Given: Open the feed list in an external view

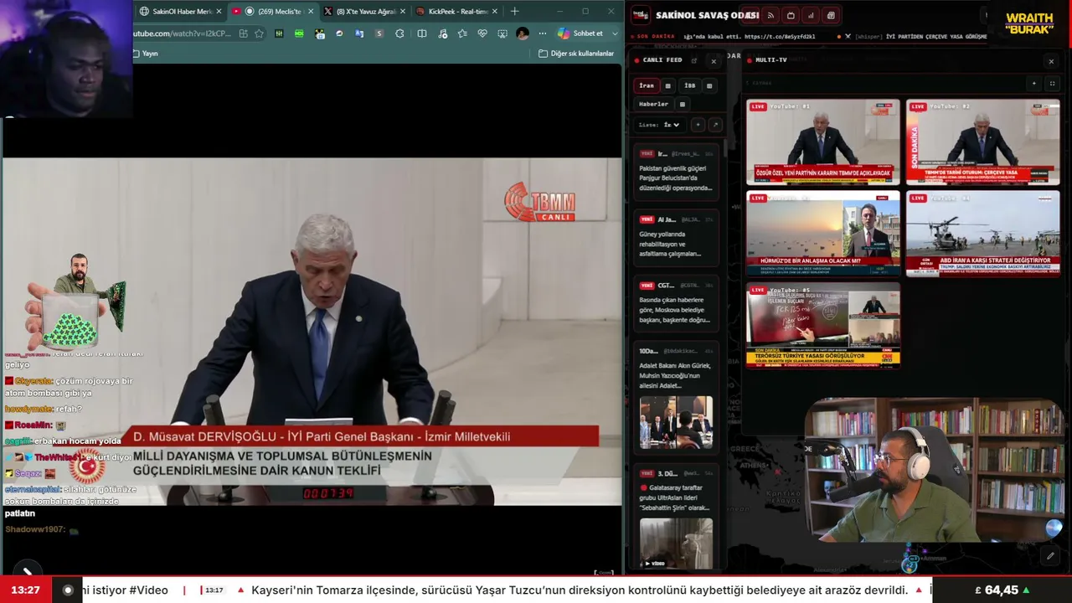Looking at the screenshot, I should point(714,125).
